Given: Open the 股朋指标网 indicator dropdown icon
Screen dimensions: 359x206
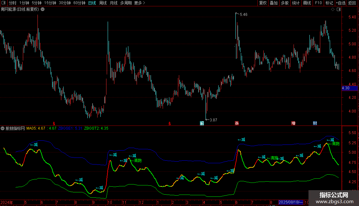Looking at the screenshot, I should (x=3, y=128).
